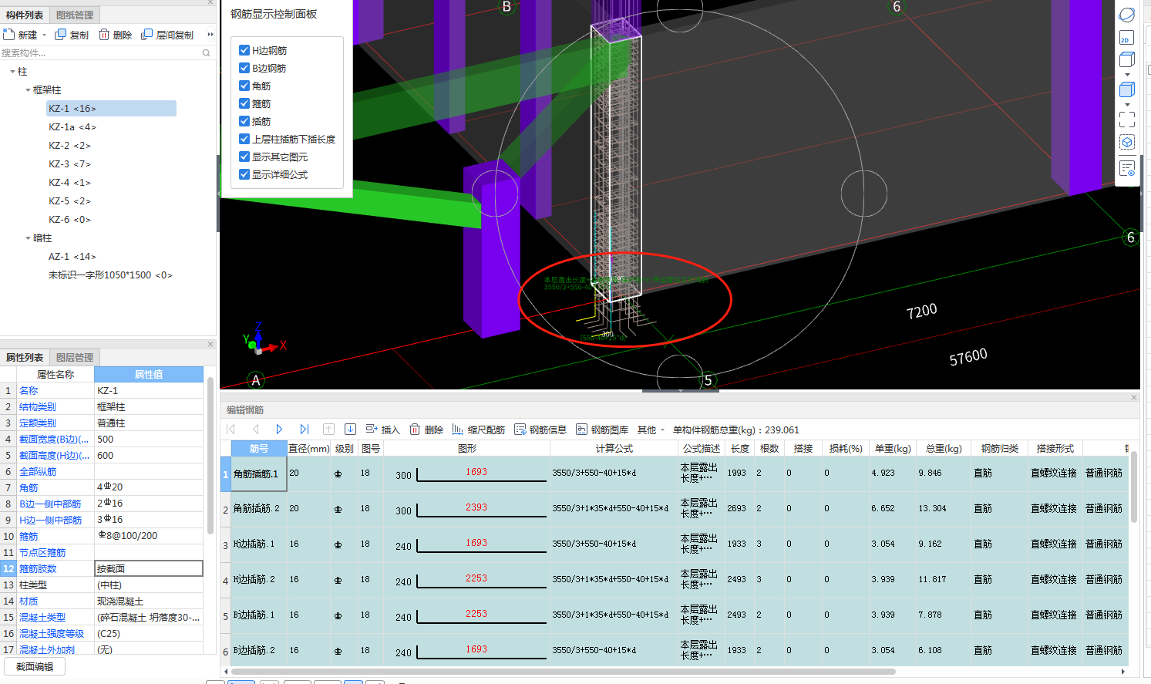Toggle 上层柱插筋下插长度 checkbox

(x=244, y=139)
